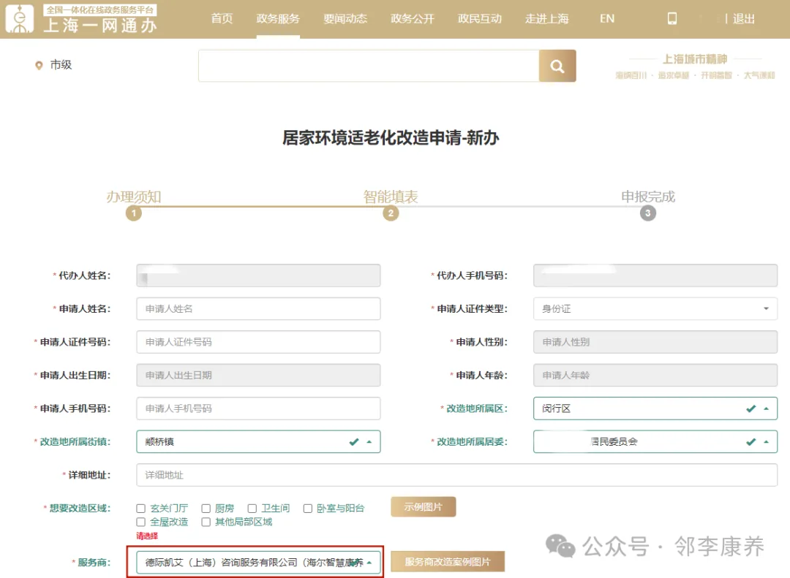
Task: Click the 代办人姓名 field
Action: [x=258, y=275]
